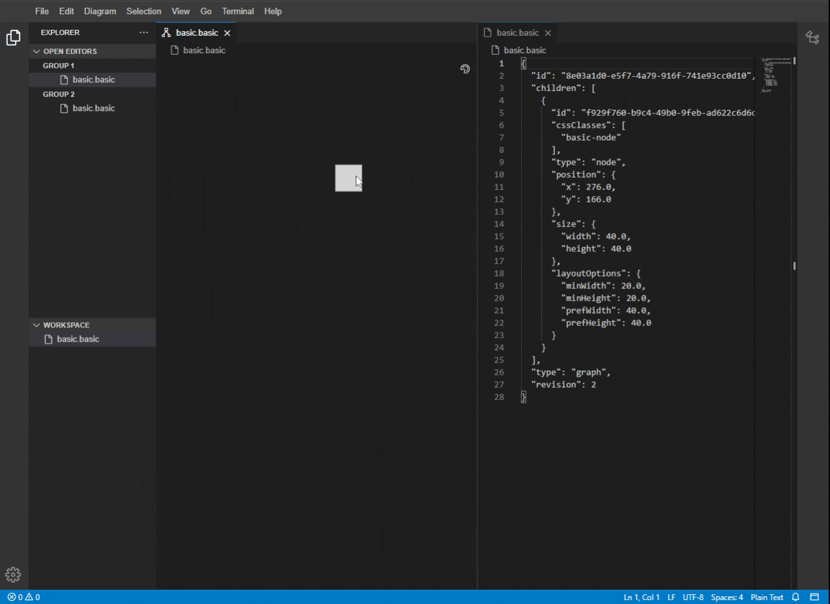The width and height of the screenshot is (830, 604).
Task: Click the Explorer panel title
Action: point(60,33)
